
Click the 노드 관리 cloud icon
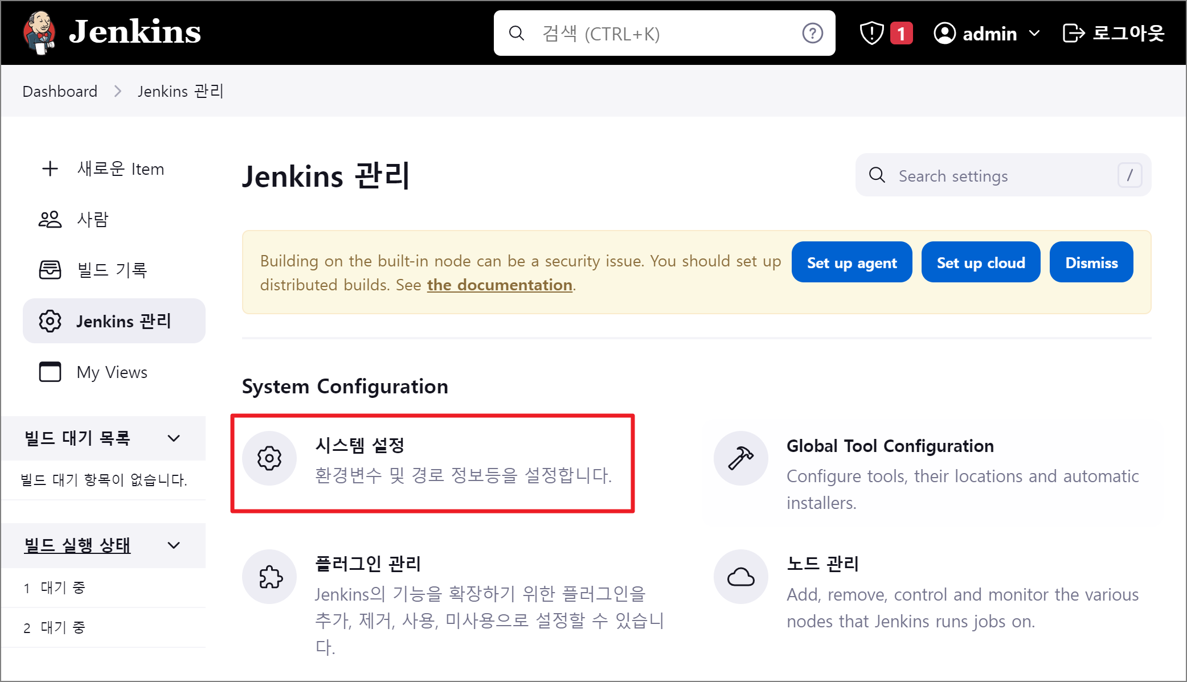coord(740,577)
